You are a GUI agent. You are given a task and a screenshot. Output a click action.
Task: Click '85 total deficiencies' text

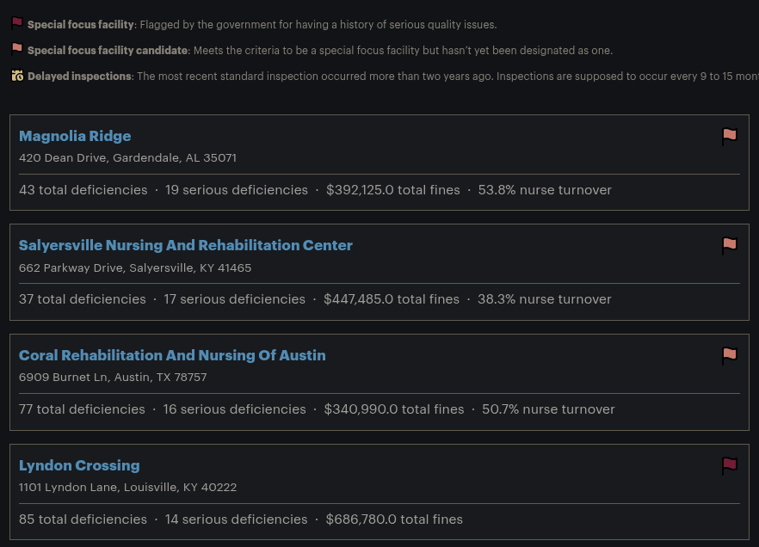tap(83, 519)
